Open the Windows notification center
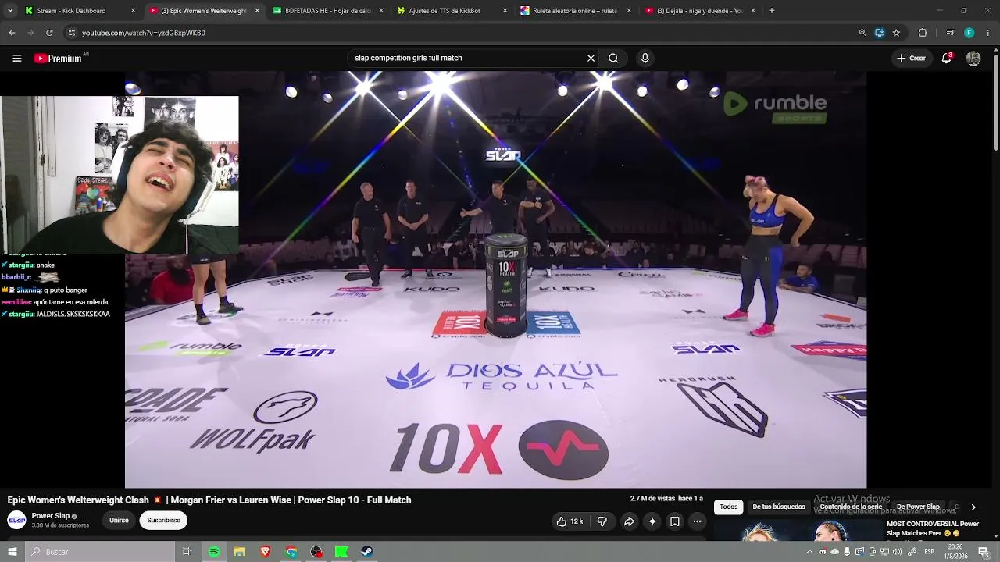 pos(984,552)
